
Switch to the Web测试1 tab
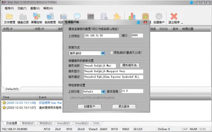64,123
